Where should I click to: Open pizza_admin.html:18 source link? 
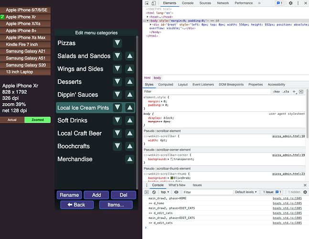click(288, 136)
